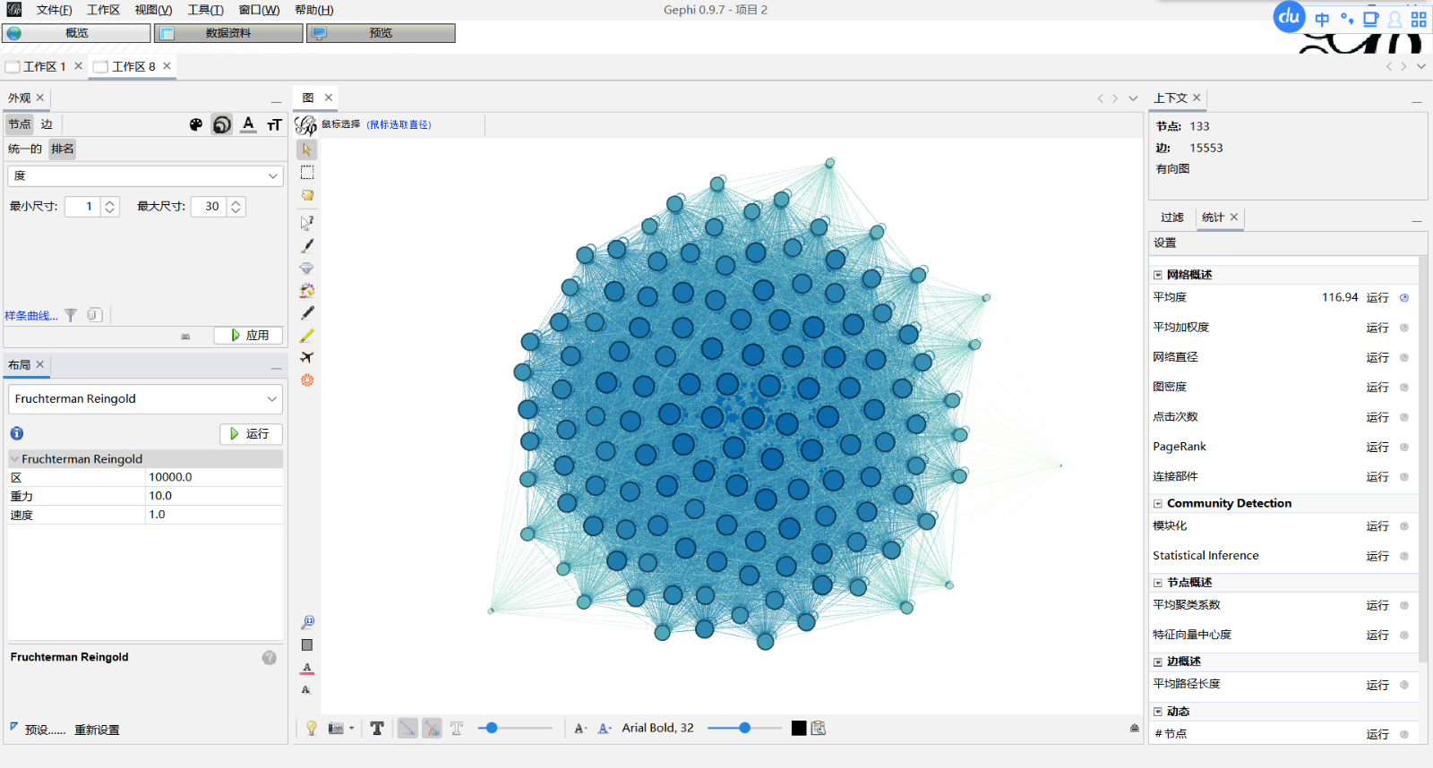
Task: Open the degree (度) attribute dropdown
Action: [x=145, y=175]
